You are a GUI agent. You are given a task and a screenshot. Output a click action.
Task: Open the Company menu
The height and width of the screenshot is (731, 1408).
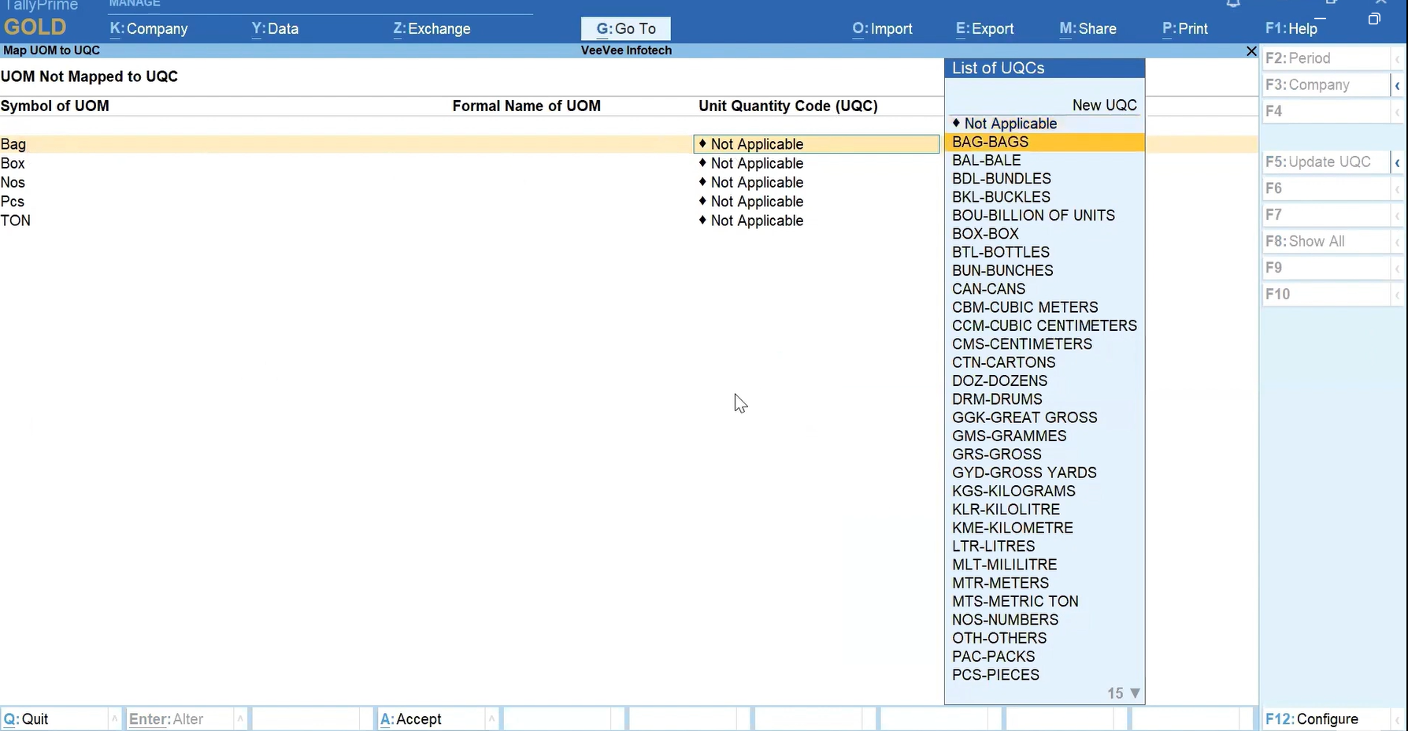click(x=149, y=29)
